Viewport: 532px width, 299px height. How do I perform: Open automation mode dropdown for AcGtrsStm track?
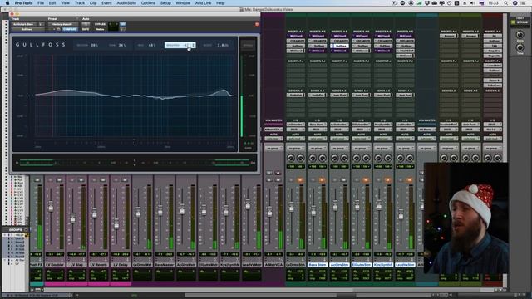[339, 139]
